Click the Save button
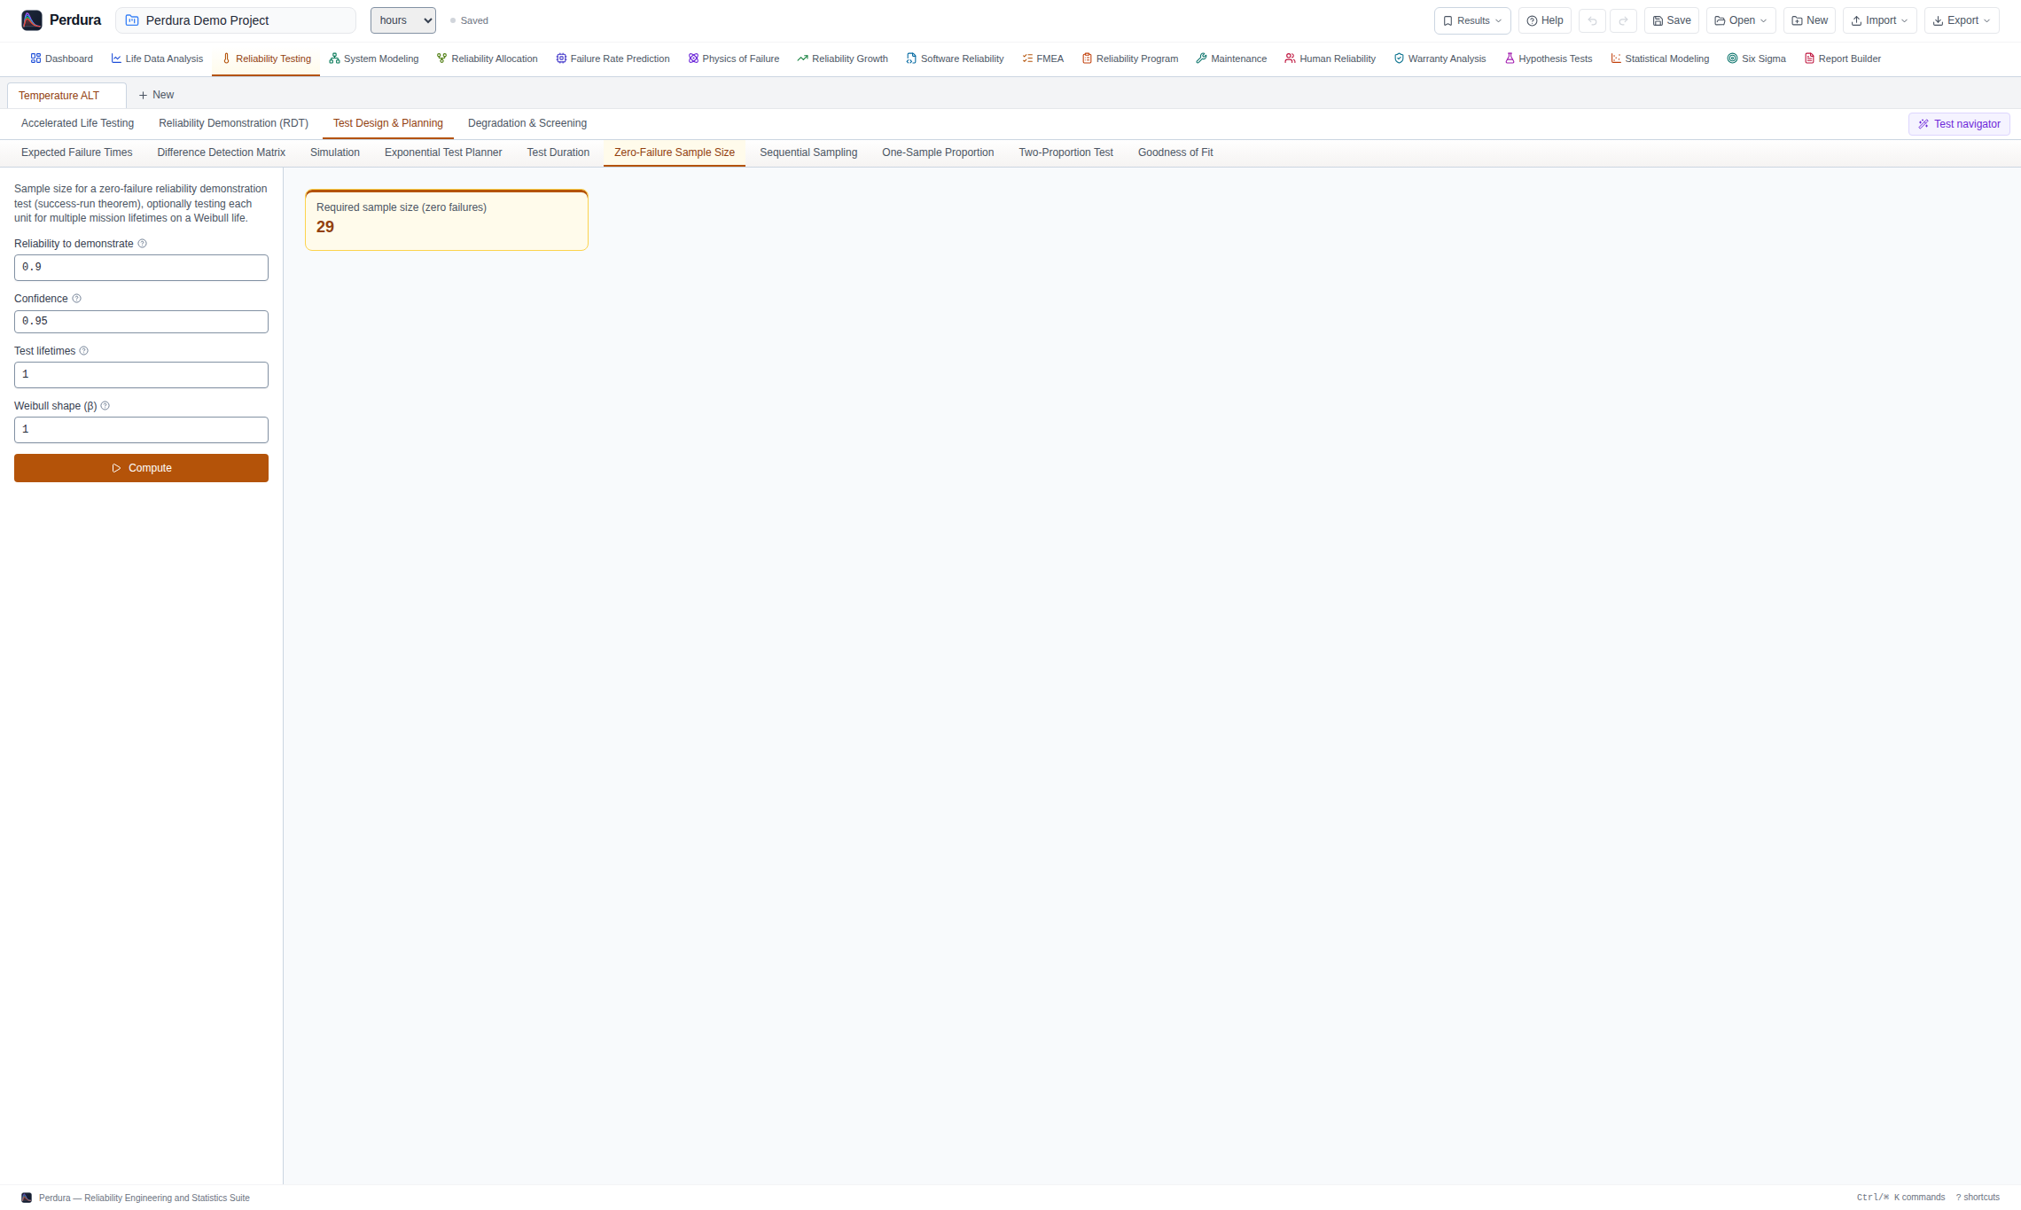The height and width of the screenshot is (1210, 2021). (x=1672, y=20)
